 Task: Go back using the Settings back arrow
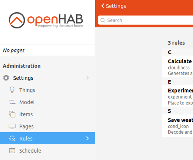tap(103, 6)
